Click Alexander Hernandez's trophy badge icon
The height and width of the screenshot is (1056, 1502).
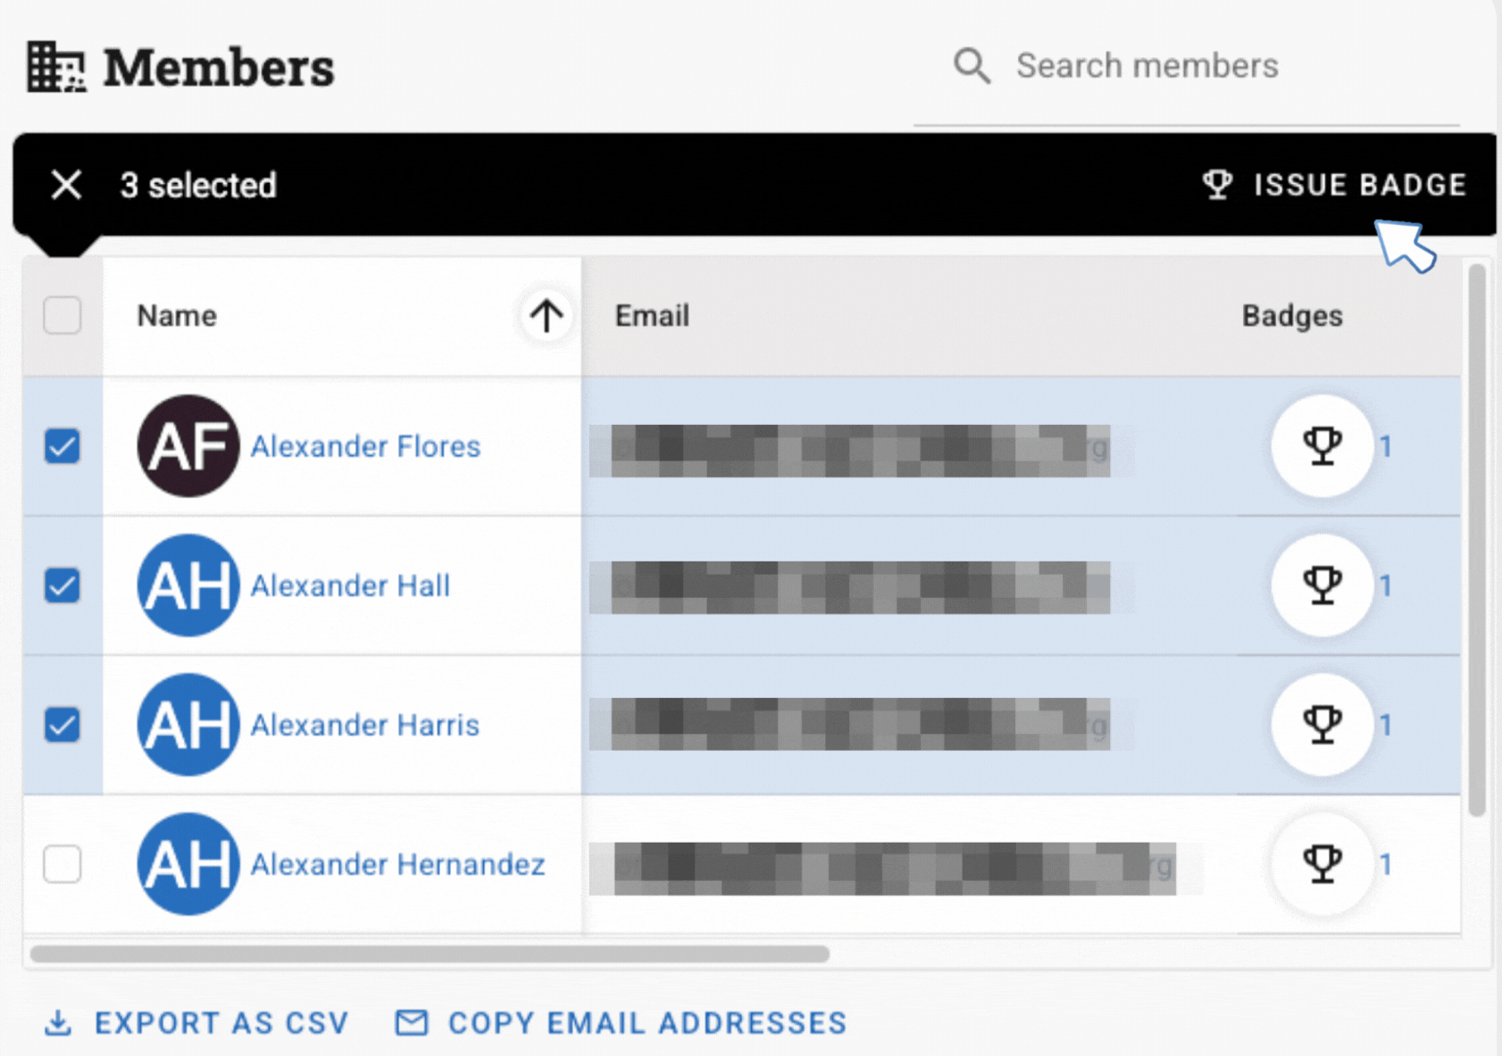click(x=1322, y=863)
